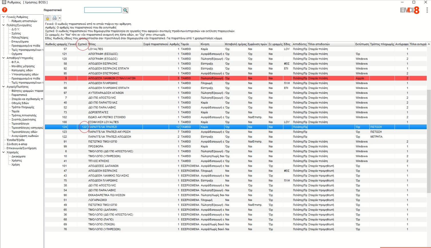Open Επαγγέλματα in the tree
431x248 pixels.
(x=20, y=42)
